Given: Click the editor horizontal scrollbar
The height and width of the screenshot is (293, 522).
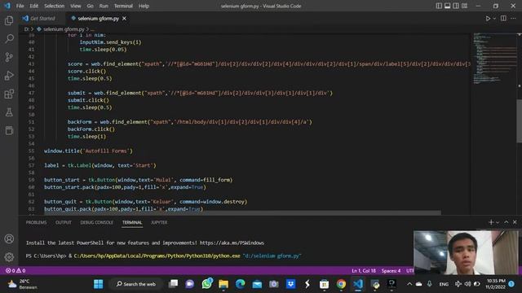Looking at the screenshot, I should pos(242,212).
